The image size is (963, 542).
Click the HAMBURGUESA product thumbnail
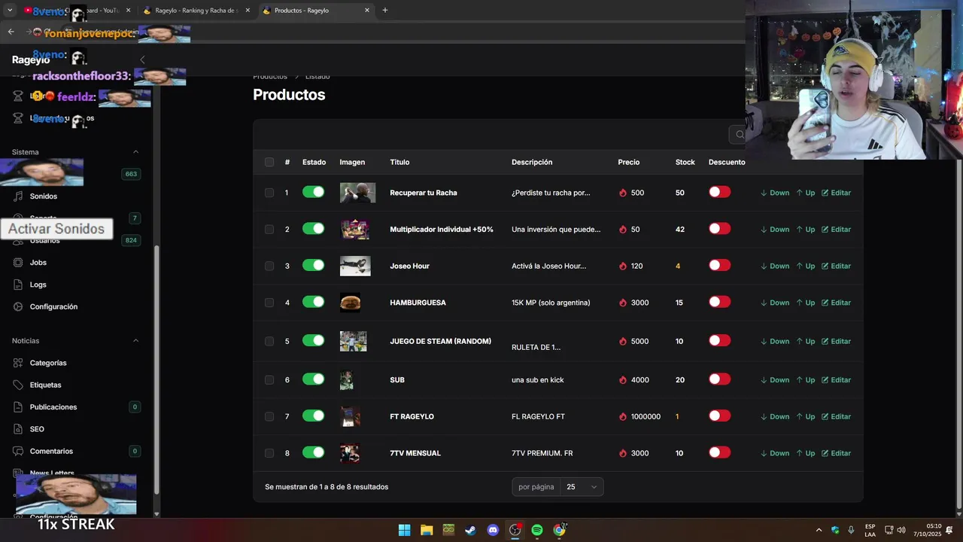[x=350, y=303]
